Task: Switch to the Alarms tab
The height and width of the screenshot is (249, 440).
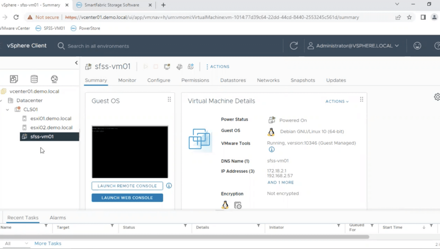Action: [x=58, y=217]
